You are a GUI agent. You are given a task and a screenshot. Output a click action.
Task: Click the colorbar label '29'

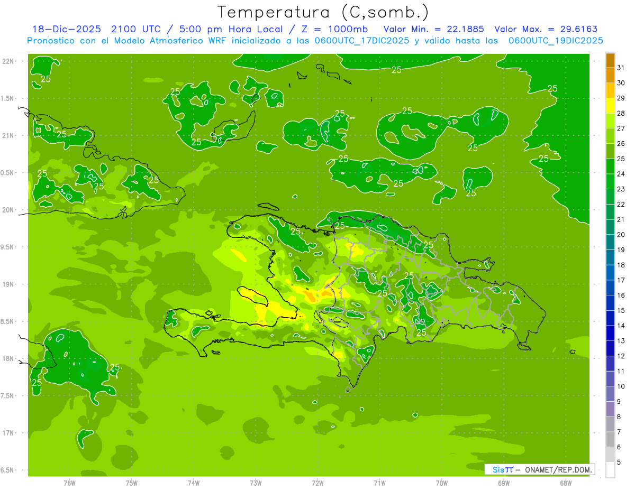621,98
